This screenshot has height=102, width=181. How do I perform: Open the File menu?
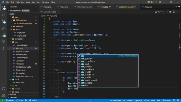pyautogui.click(x=7, y=2)
